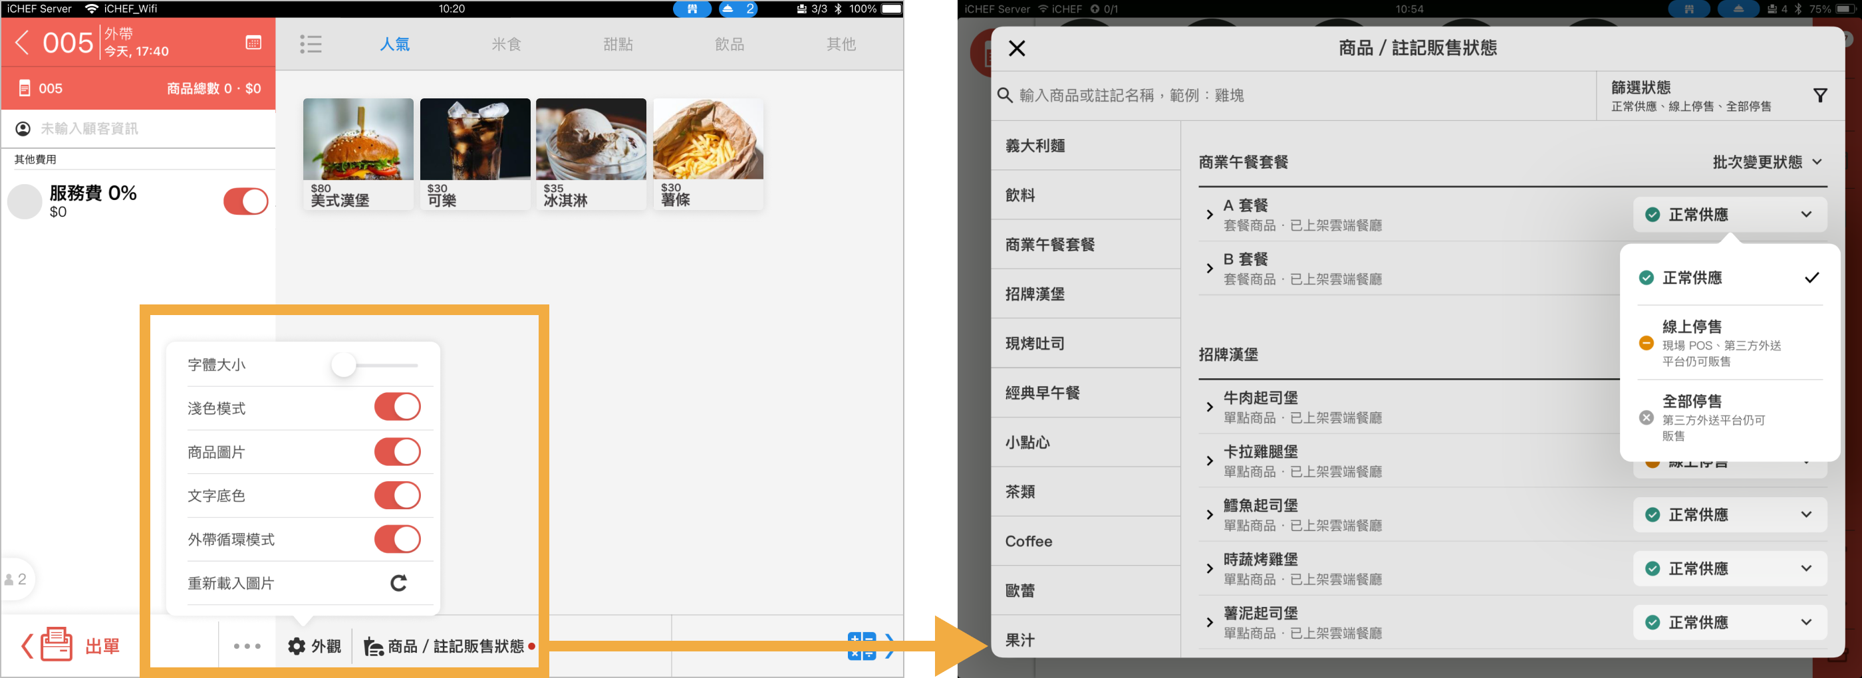Turn off the 商品圖片 switch

397,452
